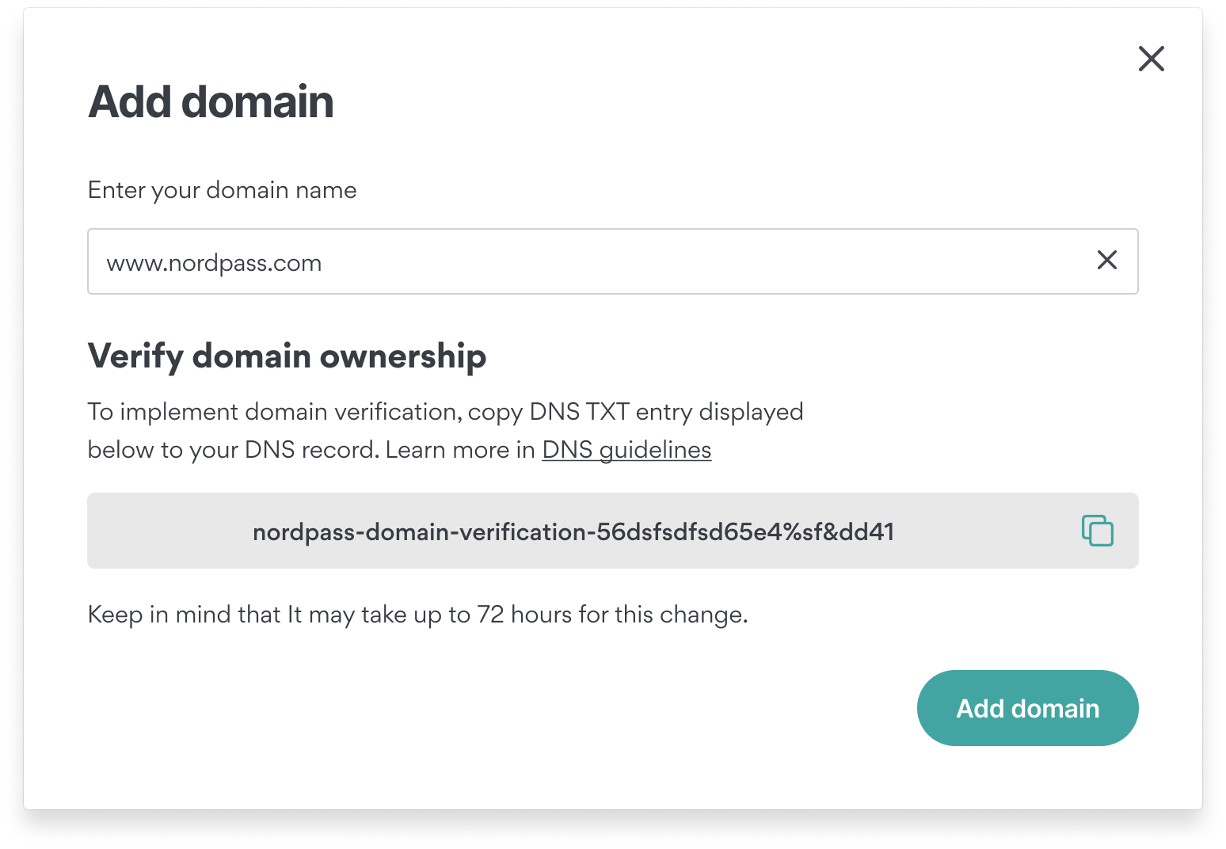The height and width of the screenshot is (849, 1226).
Task: Click the 72 hours notice text
Action: point(418,615)
